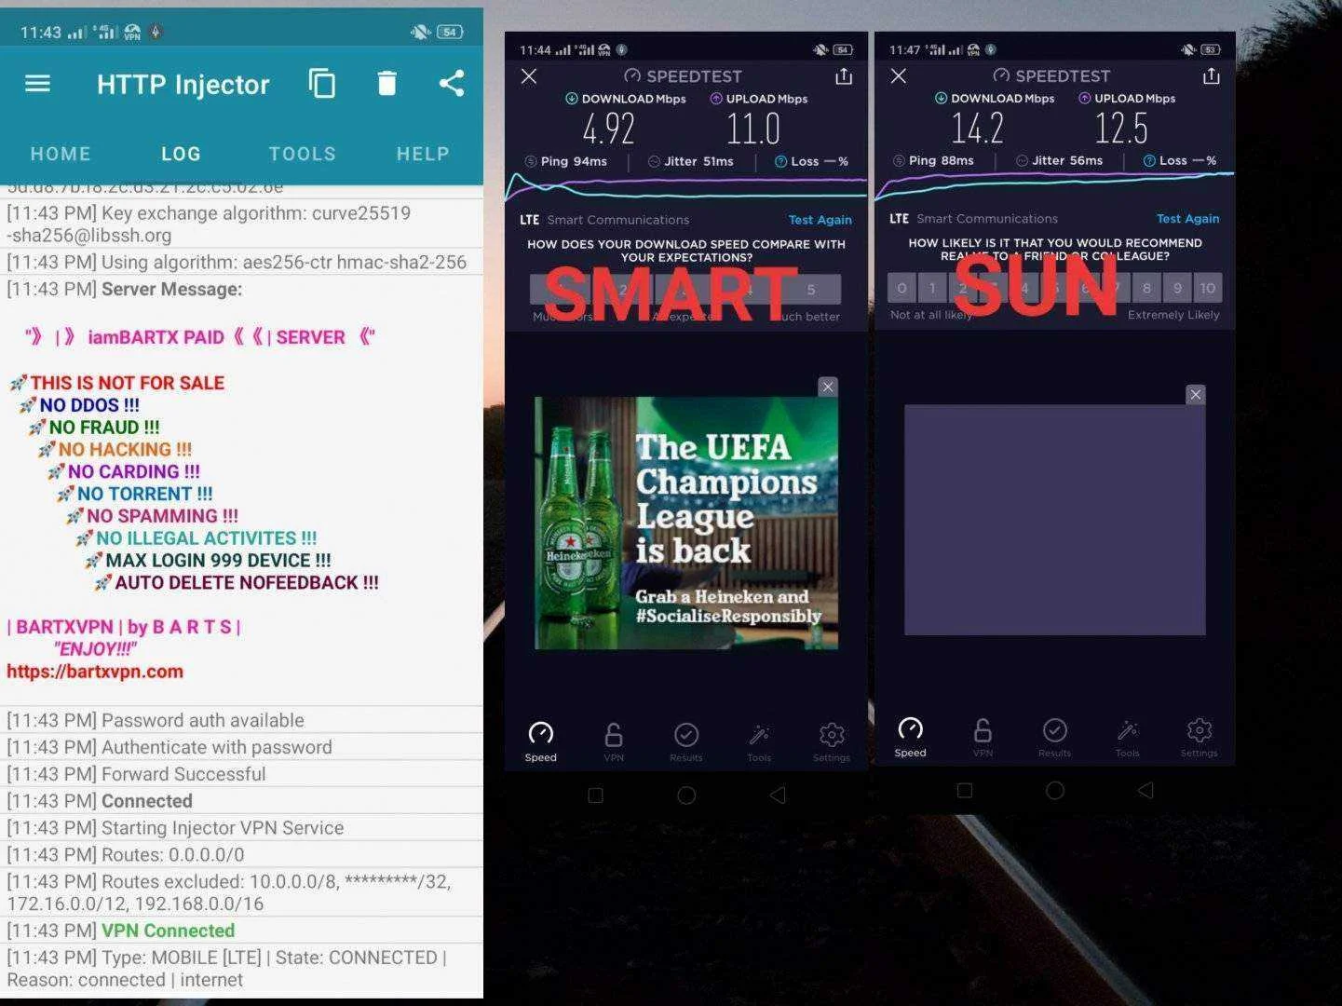Viewport: 1342px width, 1006px height.
Task: Open the HTTP Injector hamburger menu
Action: [x=37, y=84]
